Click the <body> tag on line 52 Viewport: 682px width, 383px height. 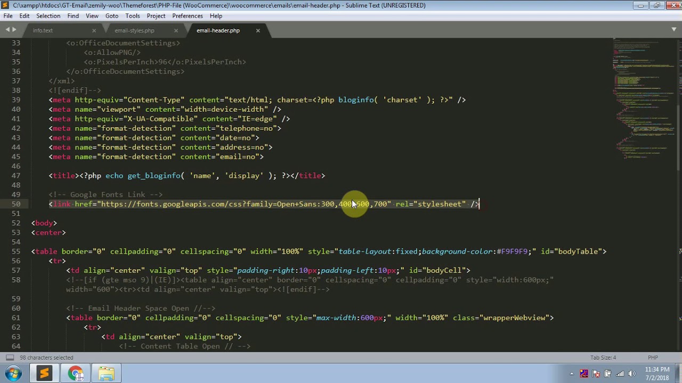point(44,223)
